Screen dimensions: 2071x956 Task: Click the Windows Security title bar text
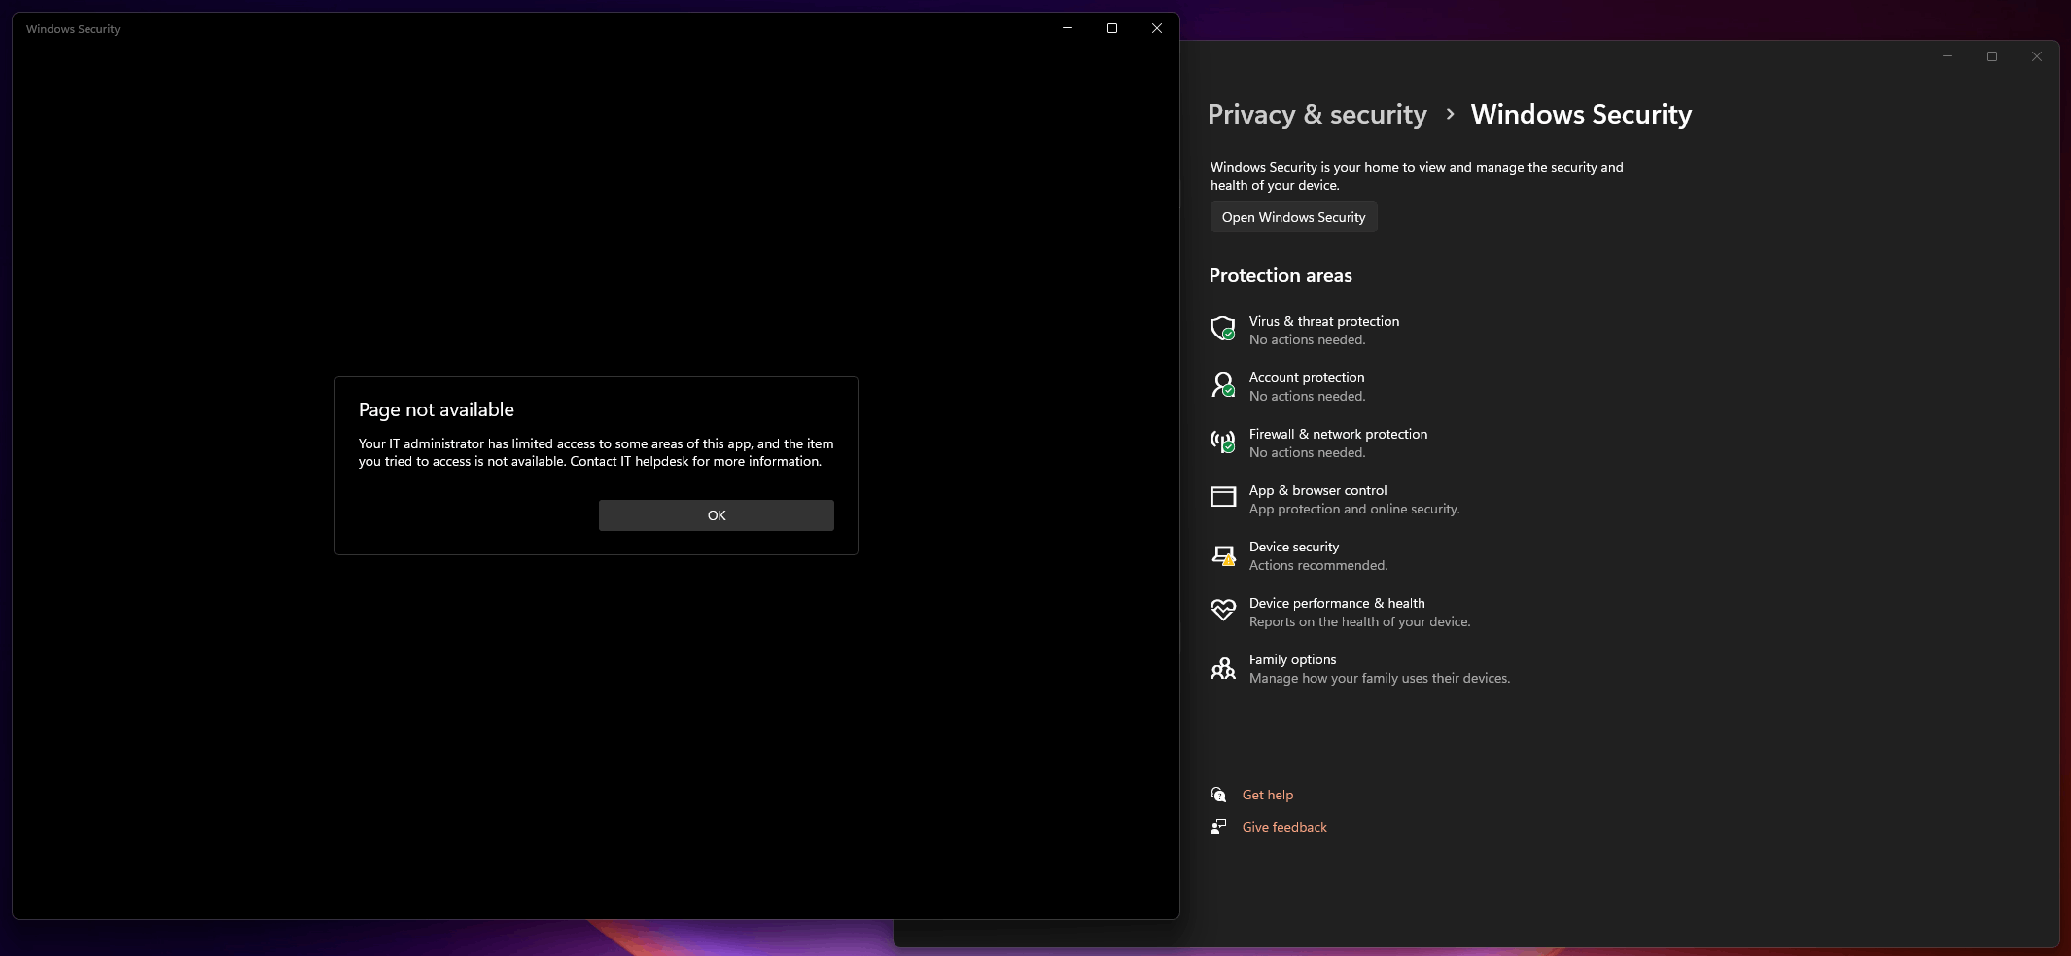(73, 29)
